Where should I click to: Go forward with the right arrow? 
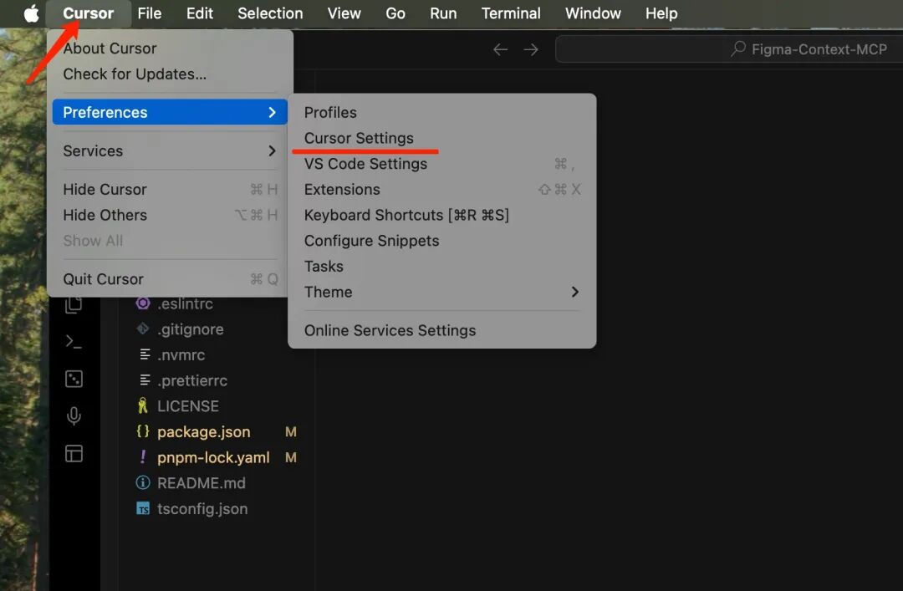tap(531, 49)
